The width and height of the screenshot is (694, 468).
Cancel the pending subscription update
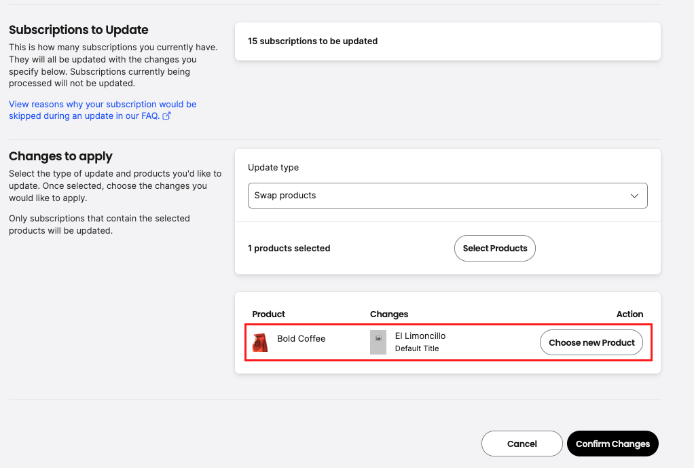[522, 443]
